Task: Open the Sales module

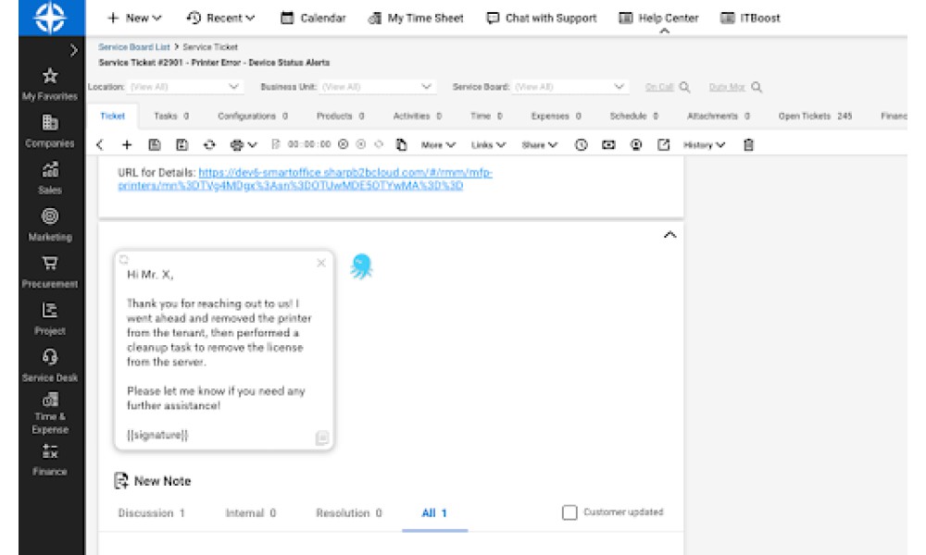Action: pyautogui.click(x=50, y=179)
